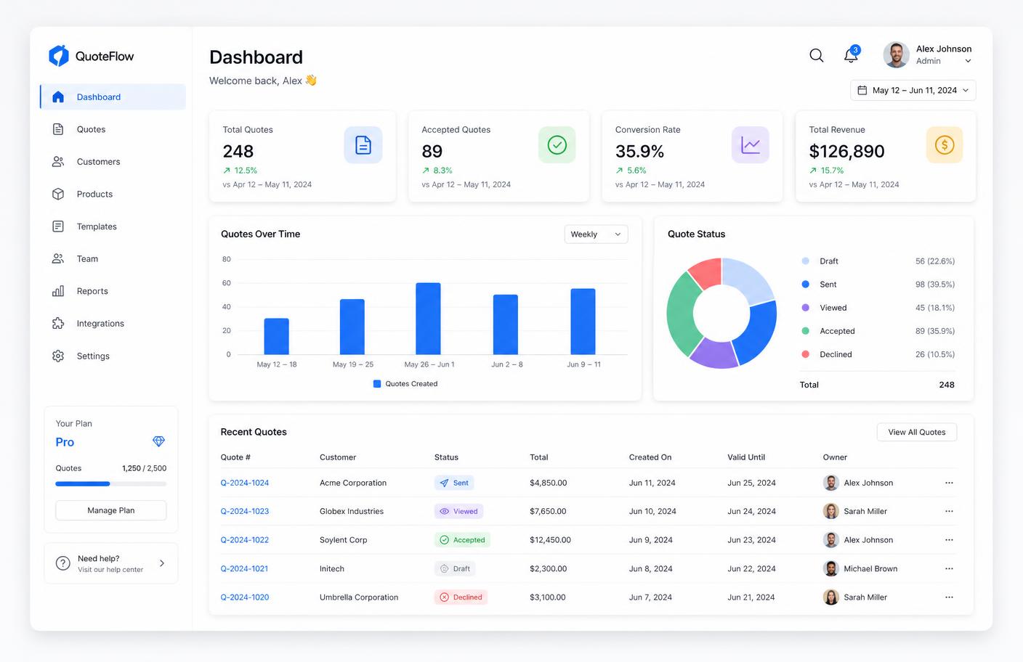The height and width of the screenshot is (662, 1023).
Task: Click the Total Revenue dollar icon
Action: pos(945,144)
